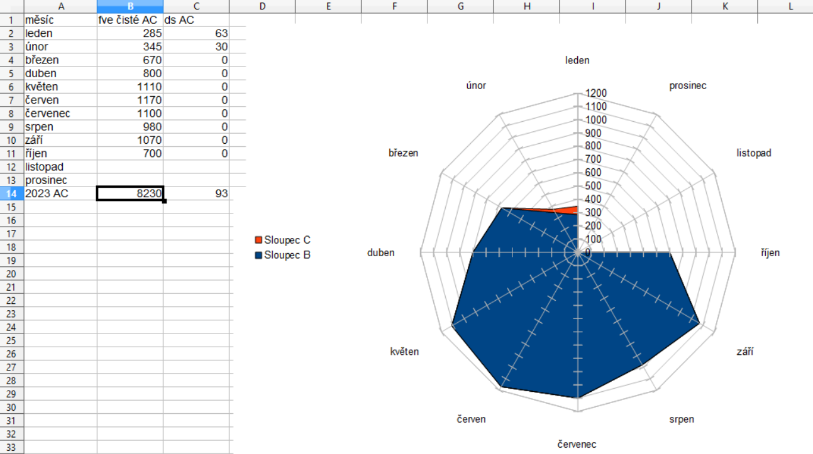Select the cell containing 'leden' in column A

(x=60, y=33)
